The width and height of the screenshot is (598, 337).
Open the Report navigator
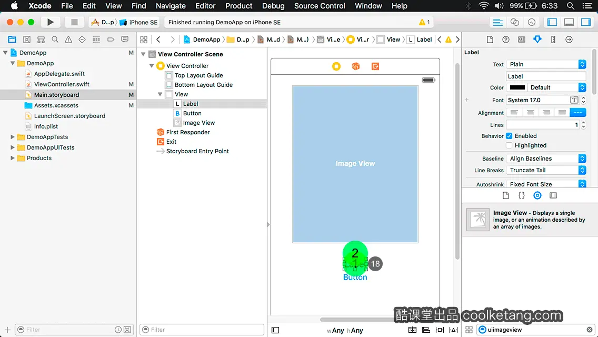pyautogui.click(x=125, y=39)
